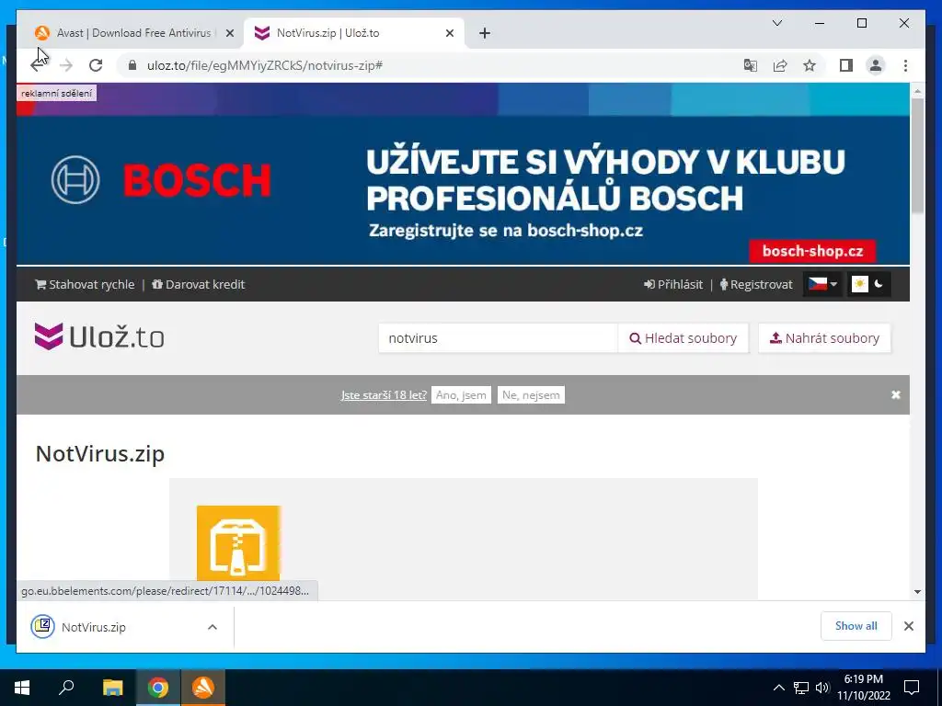Answer Ano, jsem to age question

tap(461, 395)
